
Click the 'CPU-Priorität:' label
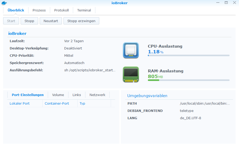(x=22, y=56)
